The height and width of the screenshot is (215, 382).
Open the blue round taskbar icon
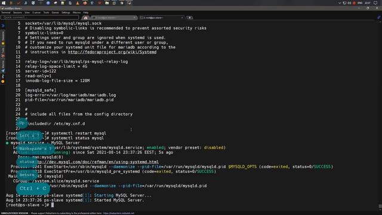pyautogui.click(x=48, y=3)
